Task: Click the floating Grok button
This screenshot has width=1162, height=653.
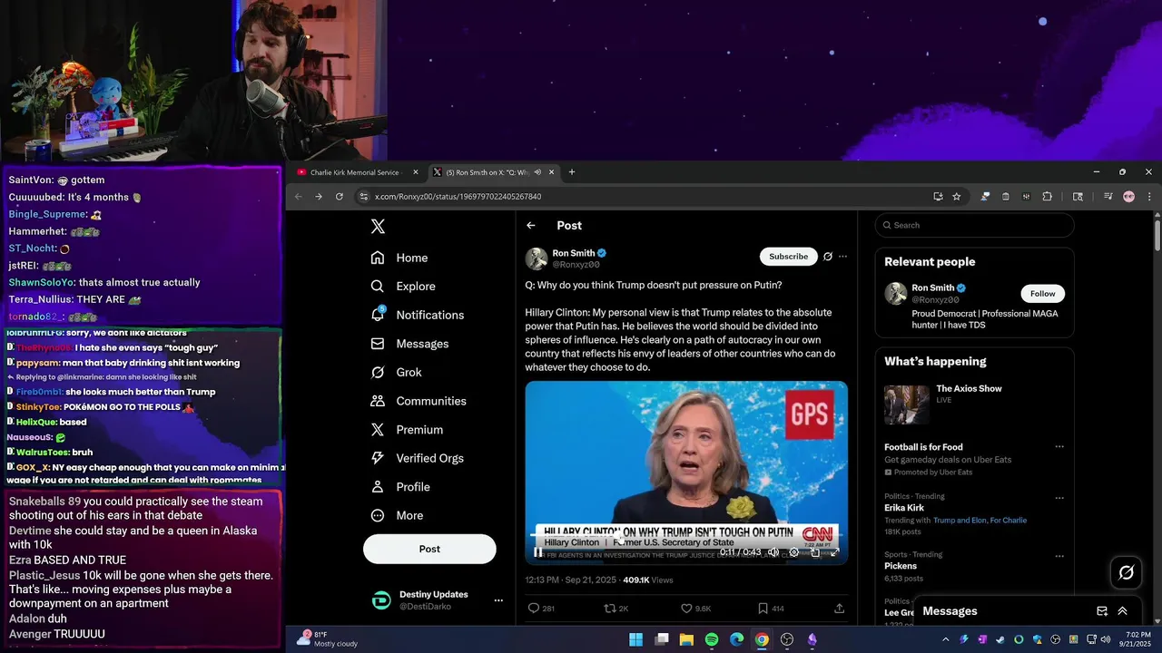Action: click(1127, 572)
